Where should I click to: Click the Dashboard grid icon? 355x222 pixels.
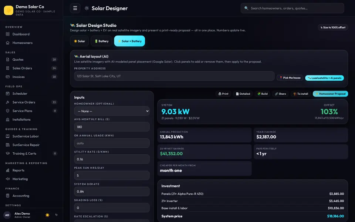point(8,34)
